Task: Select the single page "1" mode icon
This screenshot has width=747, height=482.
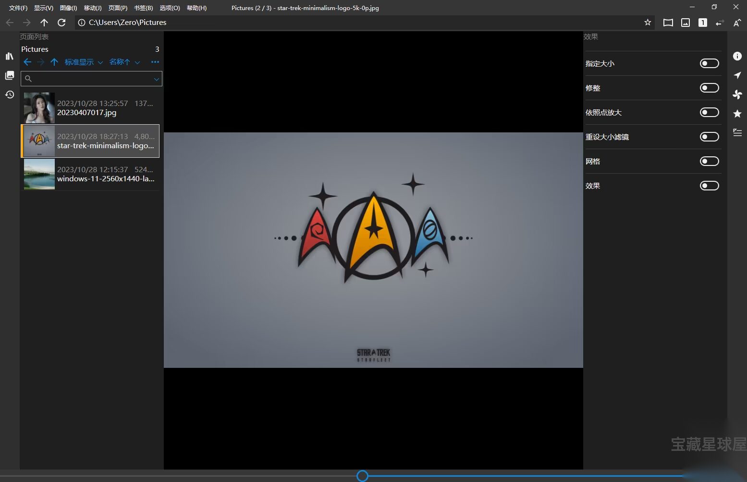Action: pyautogui.click(x=703, y=23)
